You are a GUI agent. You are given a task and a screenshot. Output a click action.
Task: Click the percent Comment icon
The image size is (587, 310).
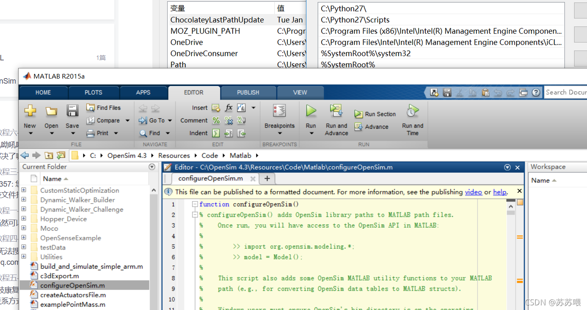coord(216,120)
